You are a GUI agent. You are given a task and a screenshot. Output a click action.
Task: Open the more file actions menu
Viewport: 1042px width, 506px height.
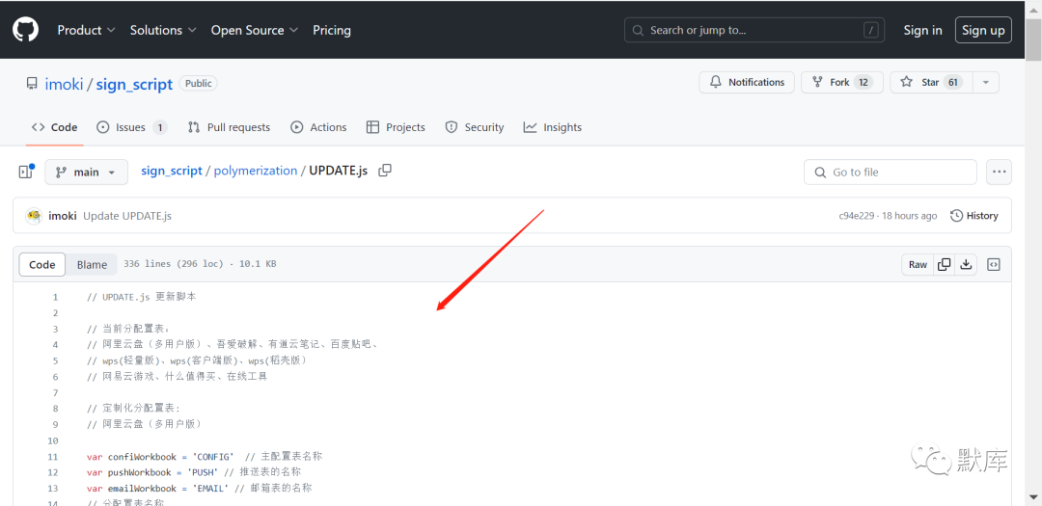(x=999, y=172)
